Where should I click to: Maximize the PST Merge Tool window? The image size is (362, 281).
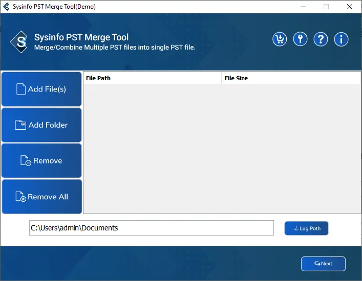[x=326, y=7]
